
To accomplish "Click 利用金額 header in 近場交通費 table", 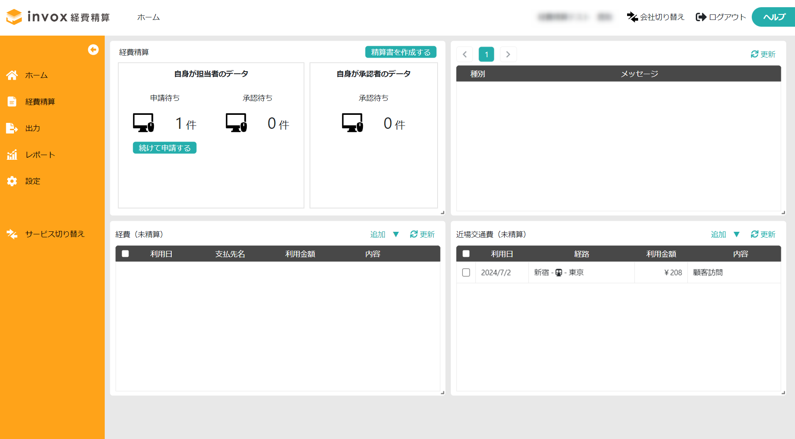I will point(661,254).
